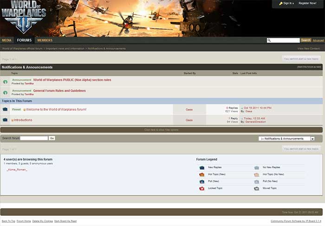Click the announcement icon beside General Forum Rules

[5, 93]
